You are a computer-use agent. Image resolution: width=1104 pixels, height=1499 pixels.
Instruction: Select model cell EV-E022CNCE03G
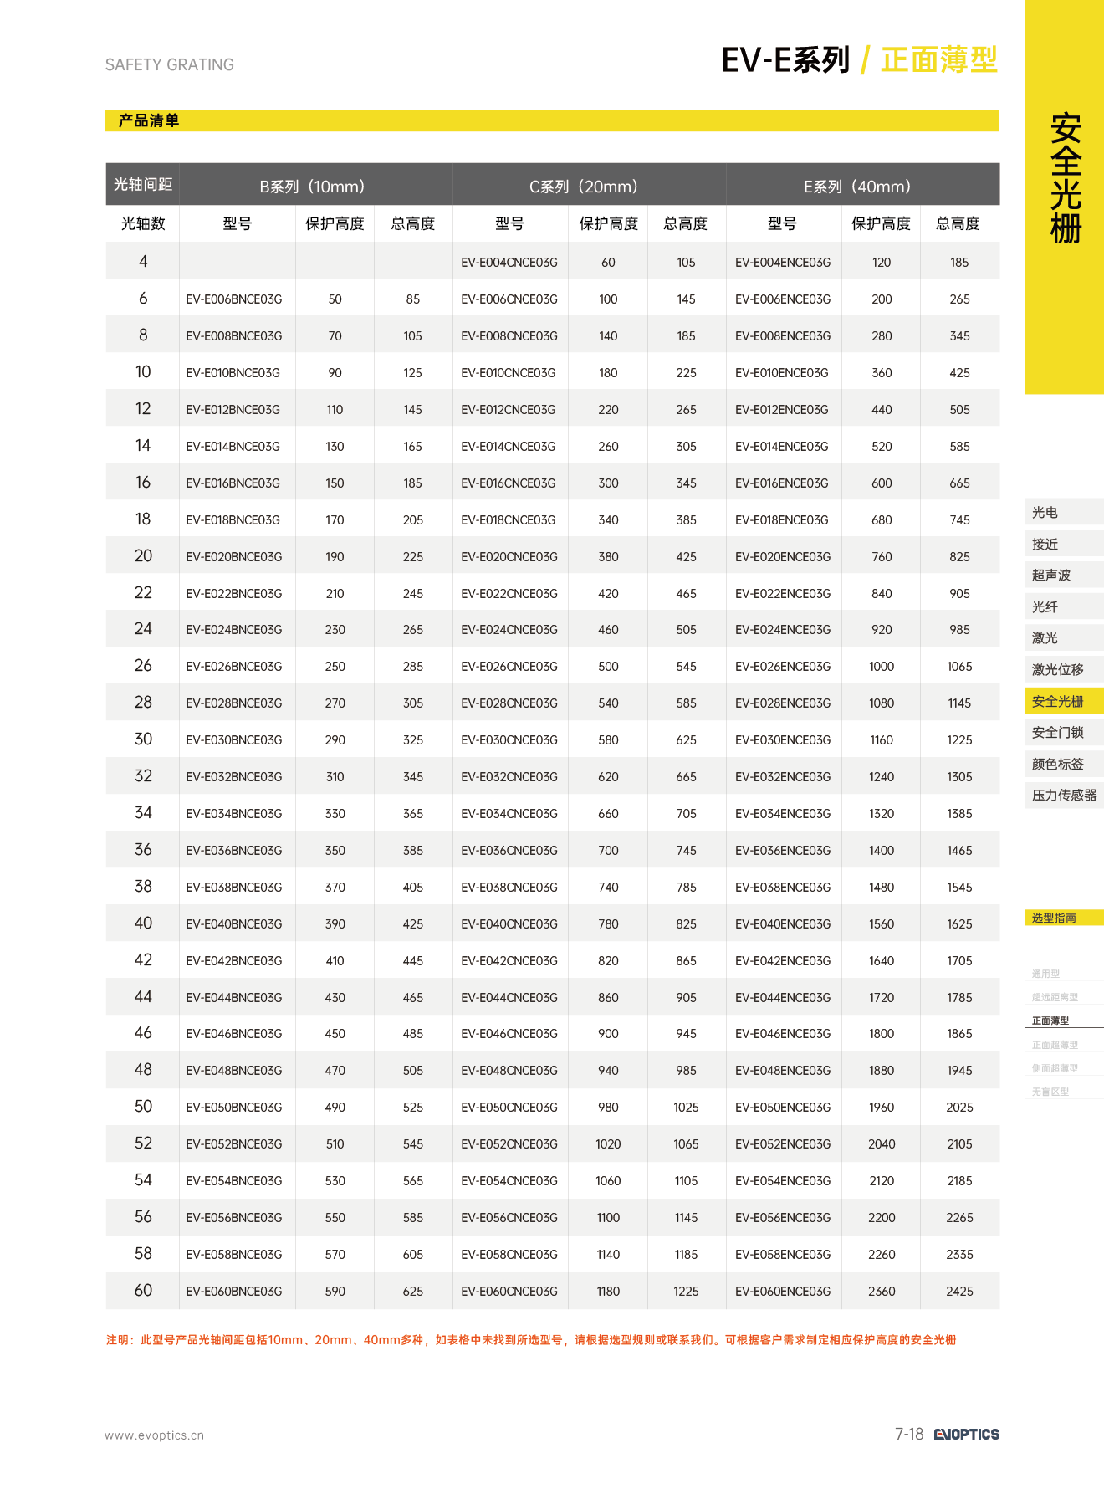coord(509,594)
